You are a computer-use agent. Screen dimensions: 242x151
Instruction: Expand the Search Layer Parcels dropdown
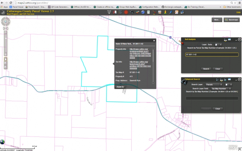pyautogui.click(x=214, y=84)
